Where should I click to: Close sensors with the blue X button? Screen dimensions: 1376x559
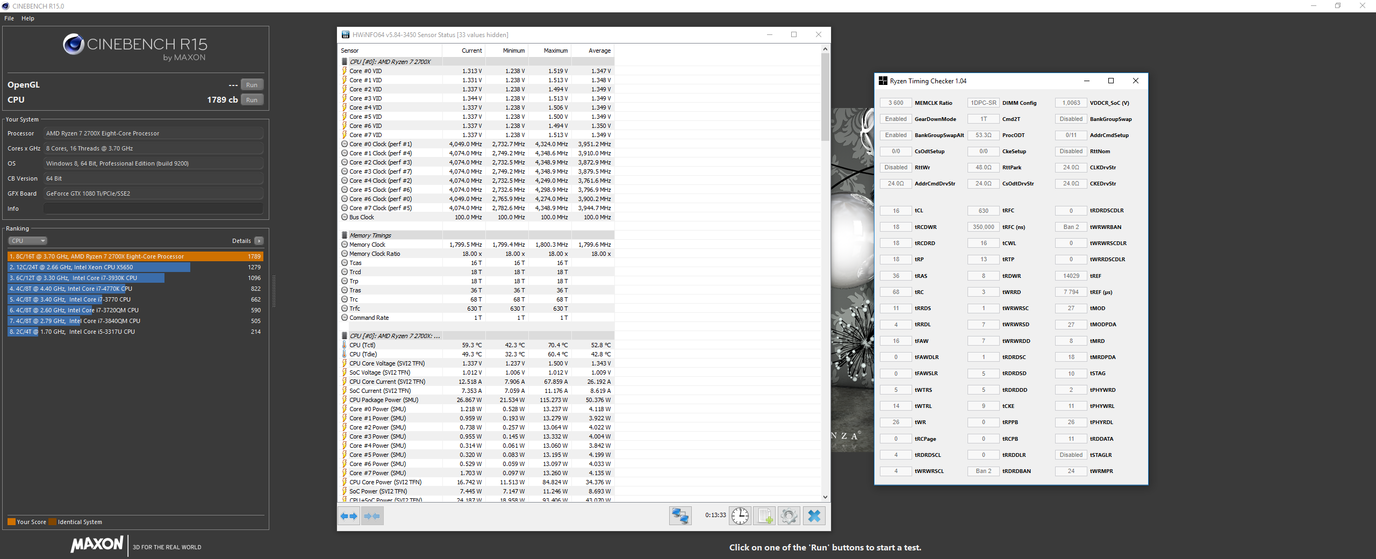point(814,516)
